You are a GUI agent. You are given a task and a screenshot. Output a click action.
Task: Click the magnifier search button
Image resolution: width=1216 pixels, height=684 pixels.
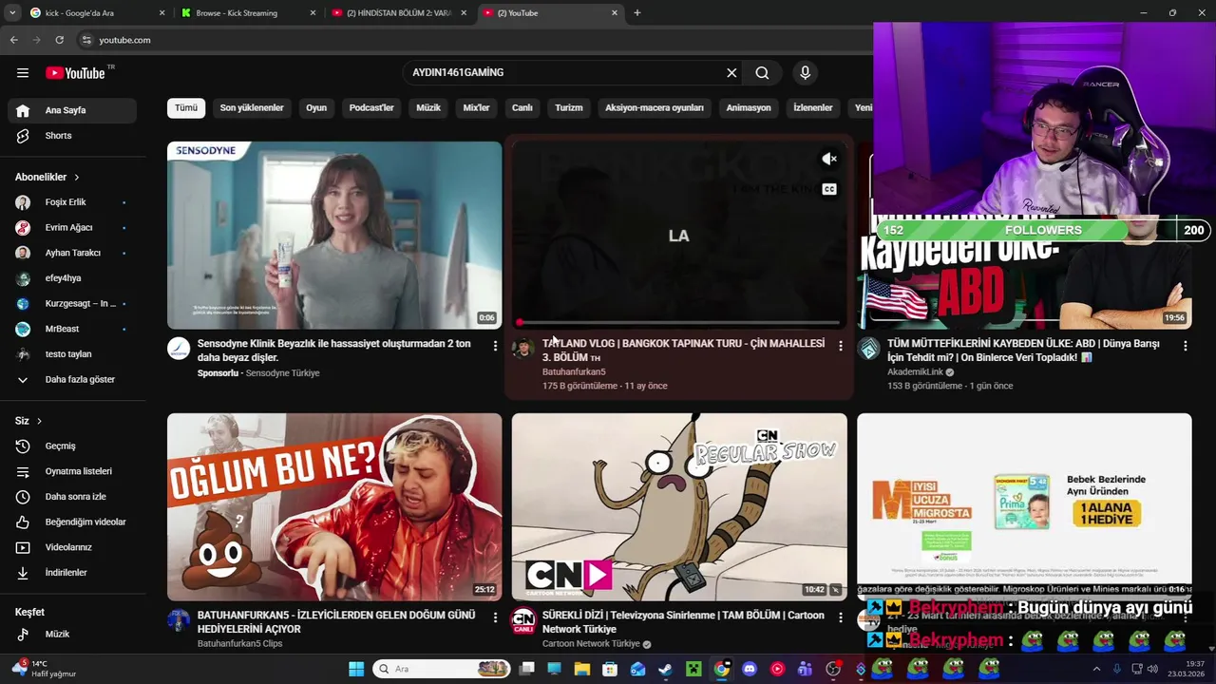coord(762,73)
